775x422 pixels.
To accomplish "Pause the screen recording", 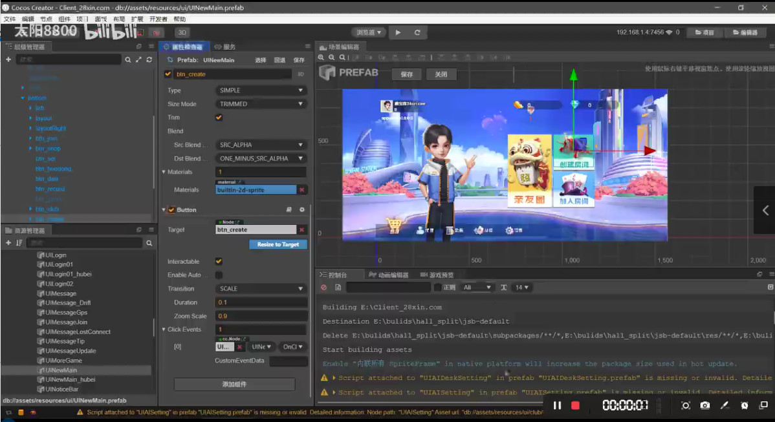I will point(557,405).
